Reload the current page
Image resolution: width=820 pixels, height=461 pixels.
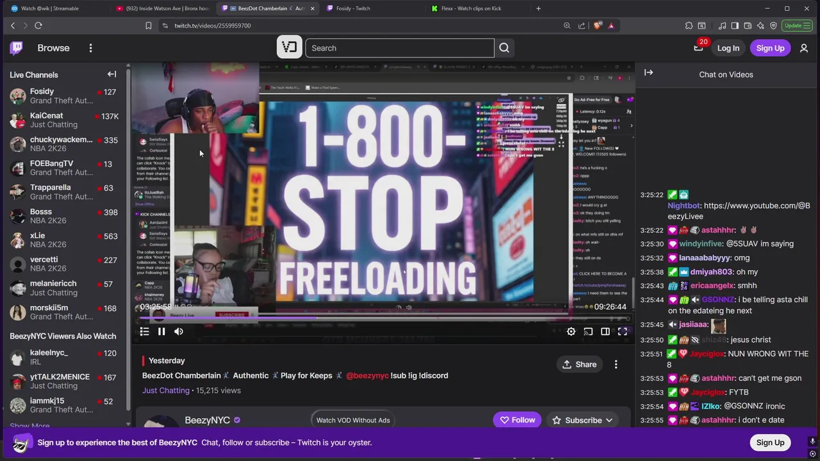tap(38, 26)
